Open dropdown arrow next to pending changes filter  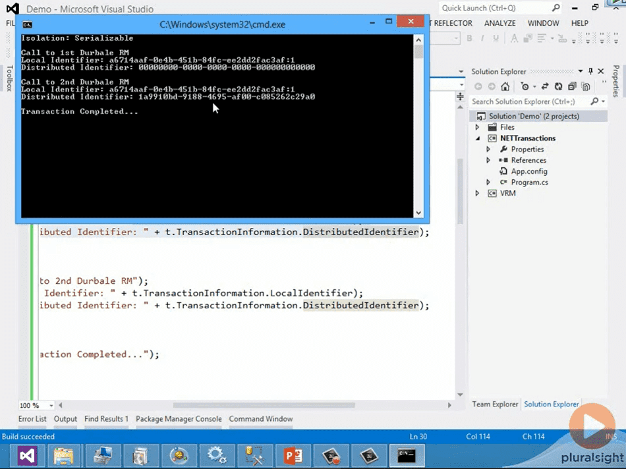coord(534,86)
